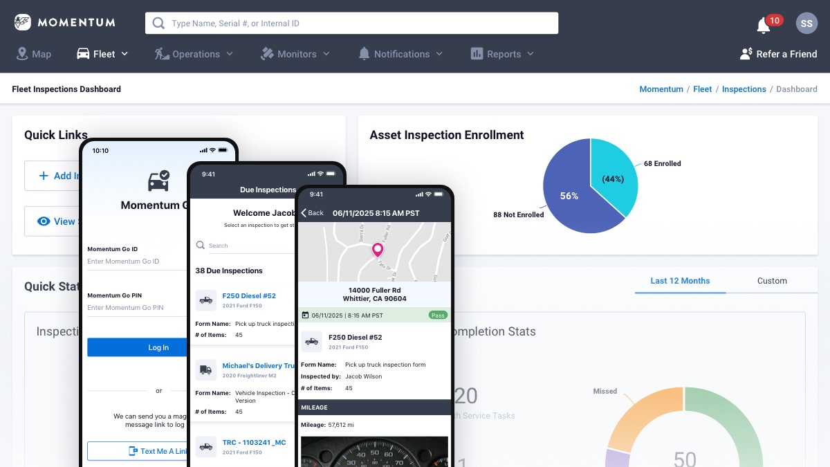The height and width of the screenshot is (467, 830).
Task: Open the Inspections breadcrumb link
Action: [744, 89]
